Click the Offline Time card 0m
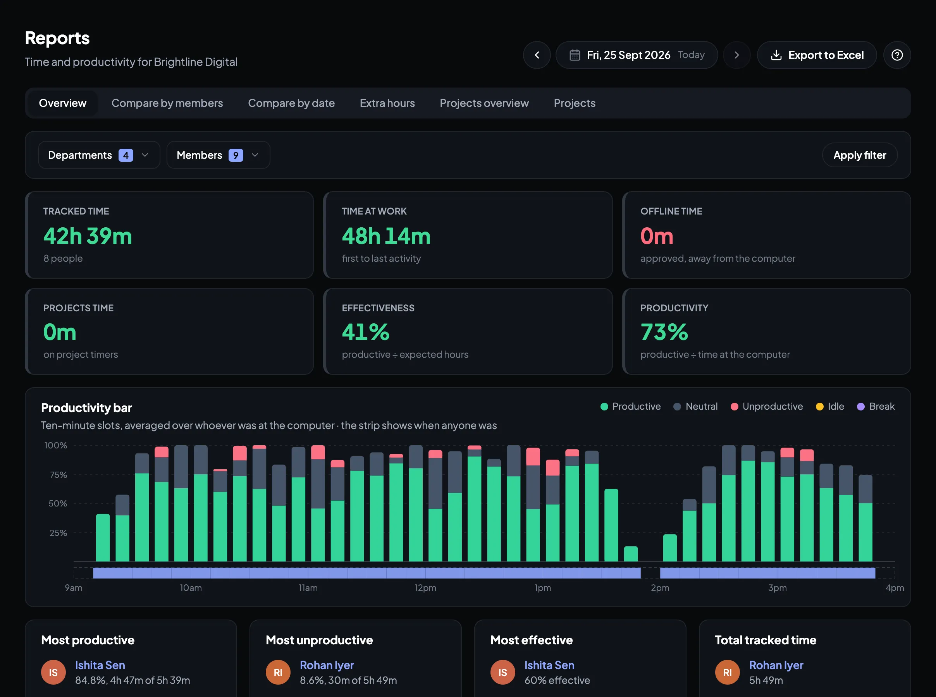Viewport: 936px width, 697px height. [x=766, y=235]
